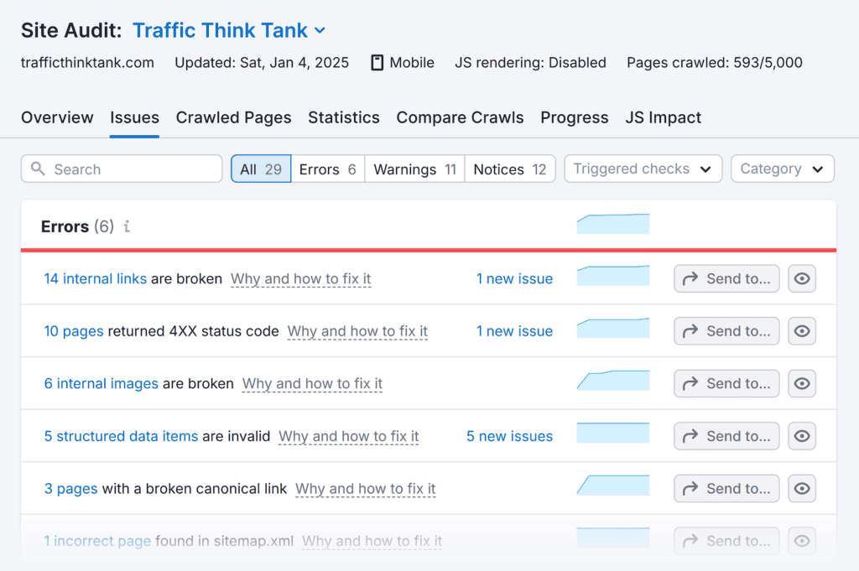Switch to the Crawled Pages tab

point(233,117)
